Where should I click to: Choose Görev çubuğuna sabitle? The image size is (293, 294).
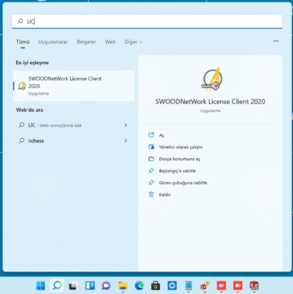pyautogui.click(x=183, y=183)
